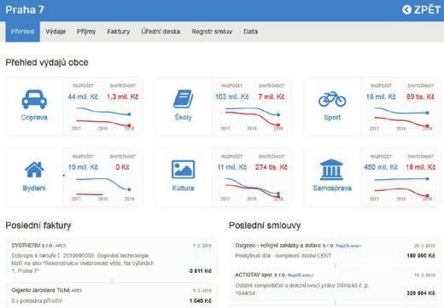Screen dimensions: 444x308
Task: Open the Samospráva trend chart
Action: click(x=400, y=188)
